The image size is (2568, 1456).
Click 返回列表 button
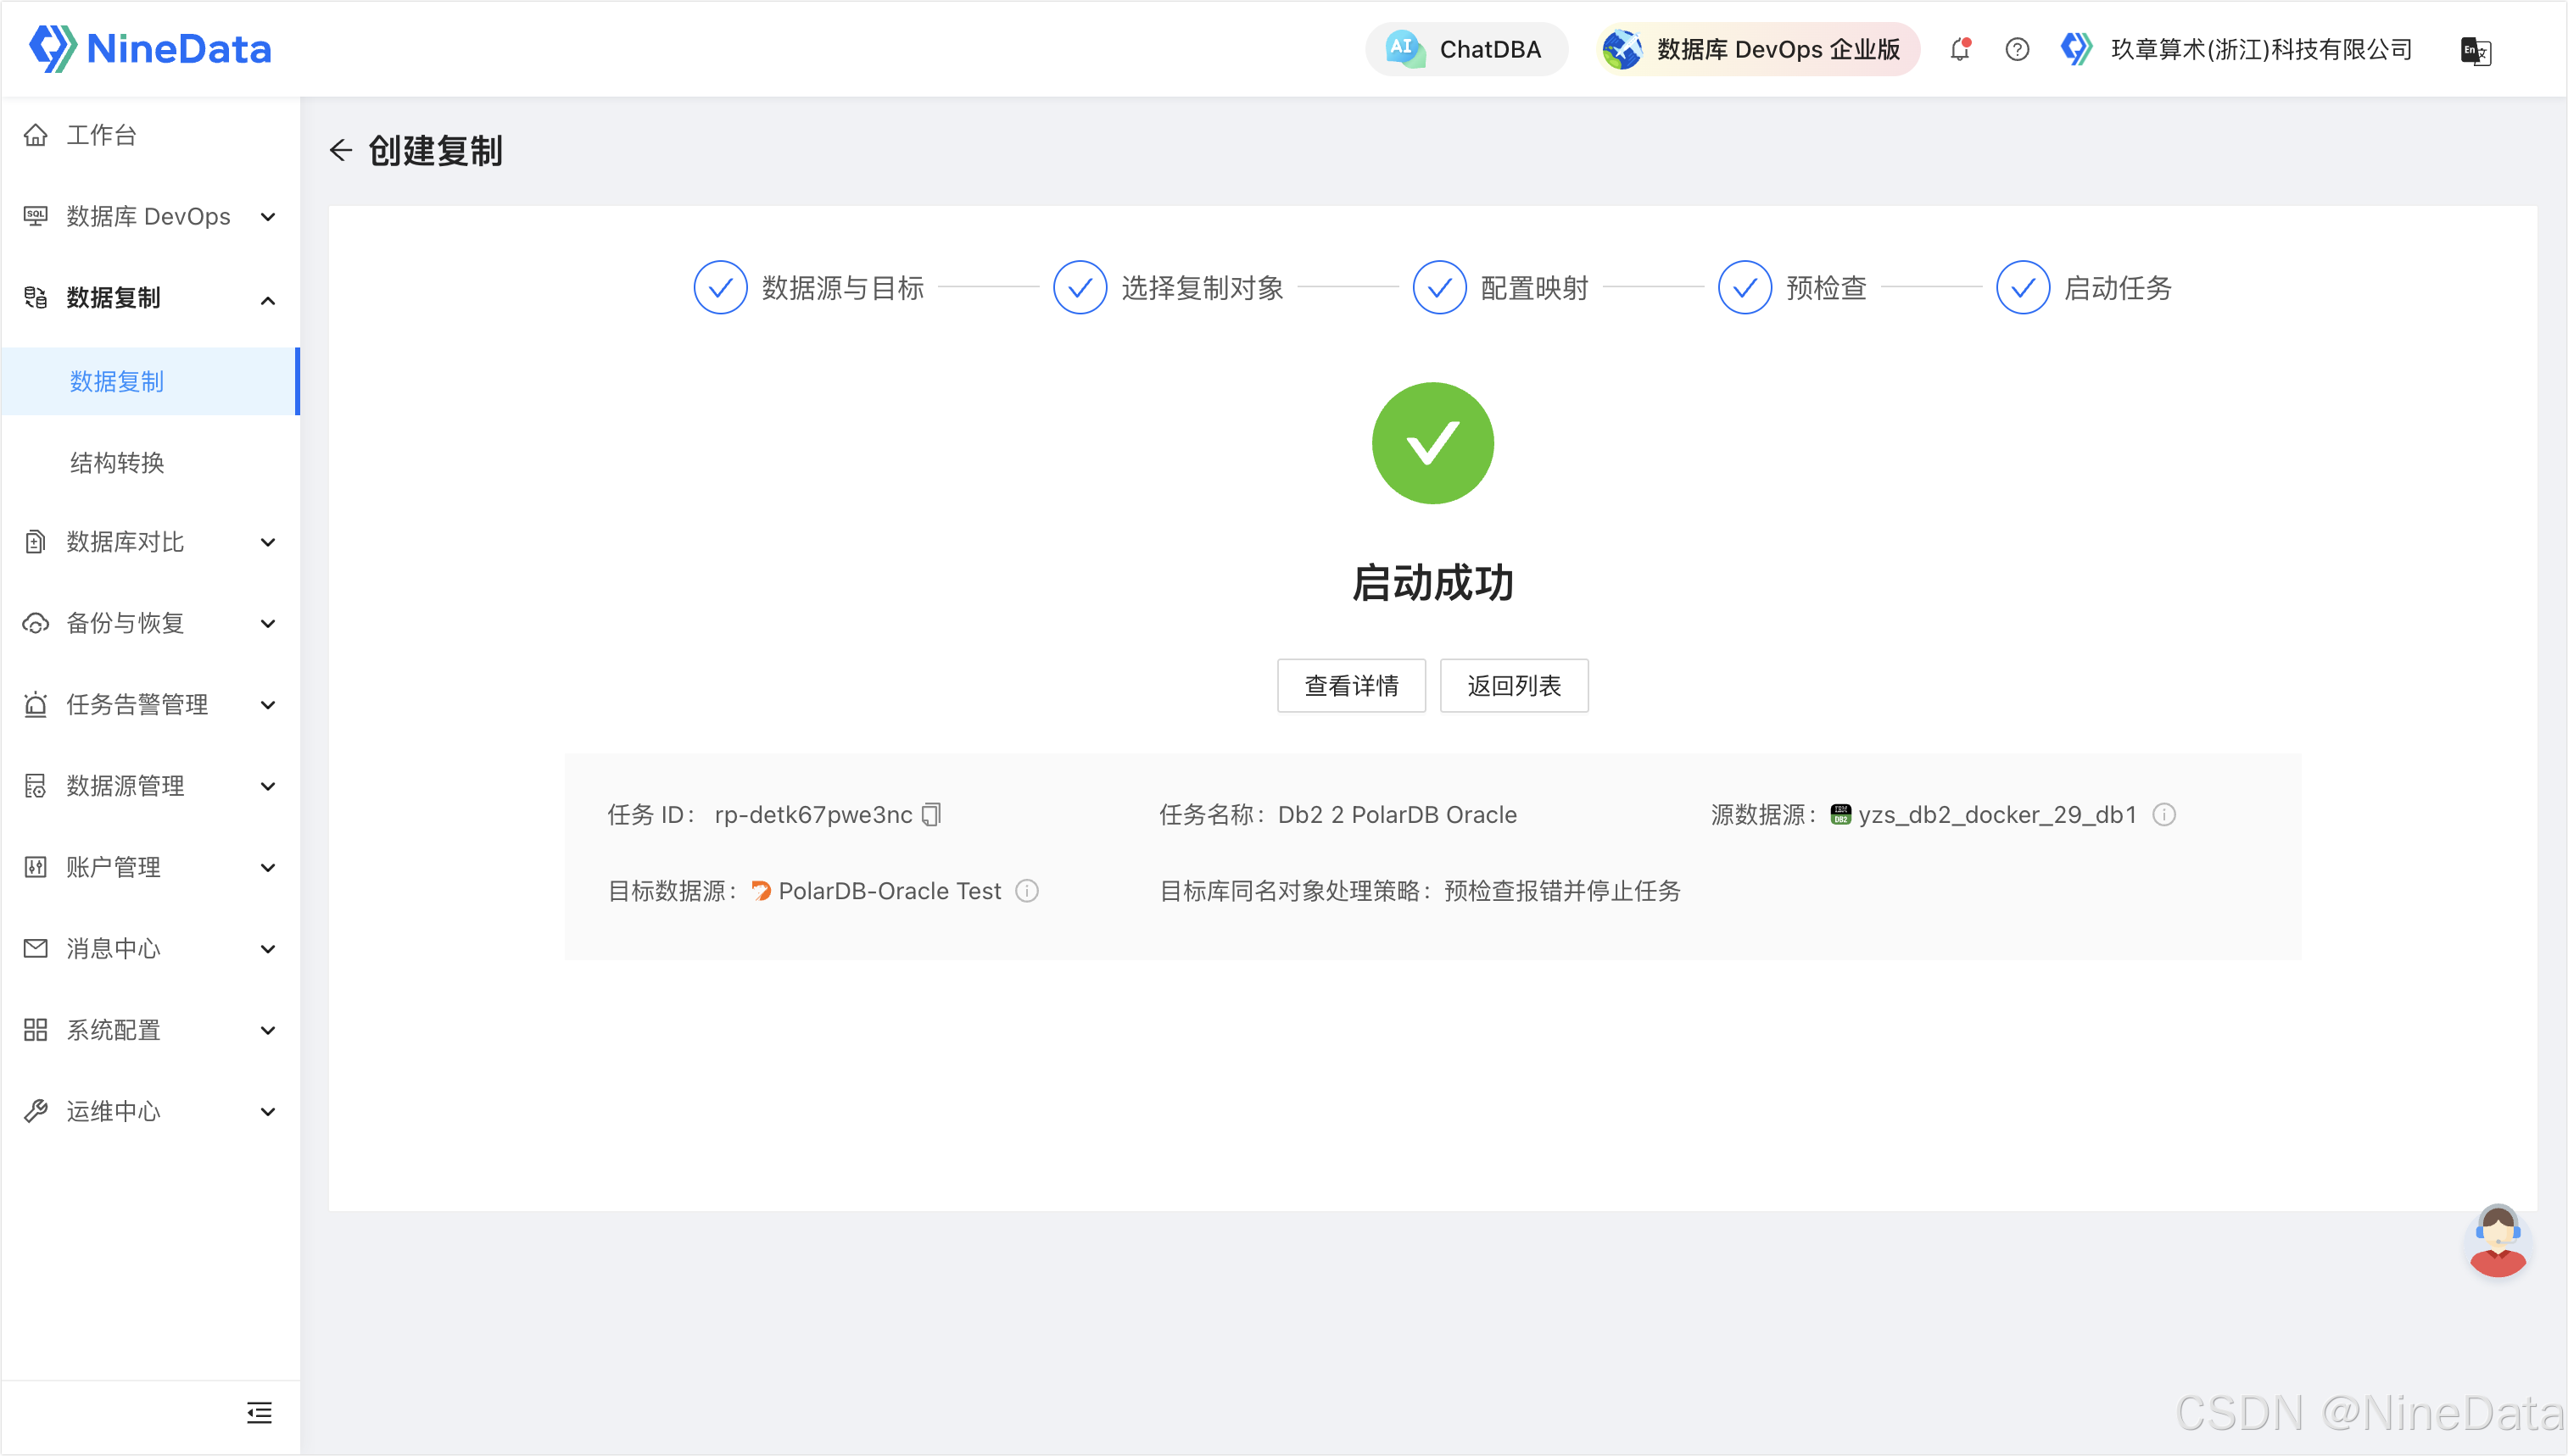[1513, 686]
